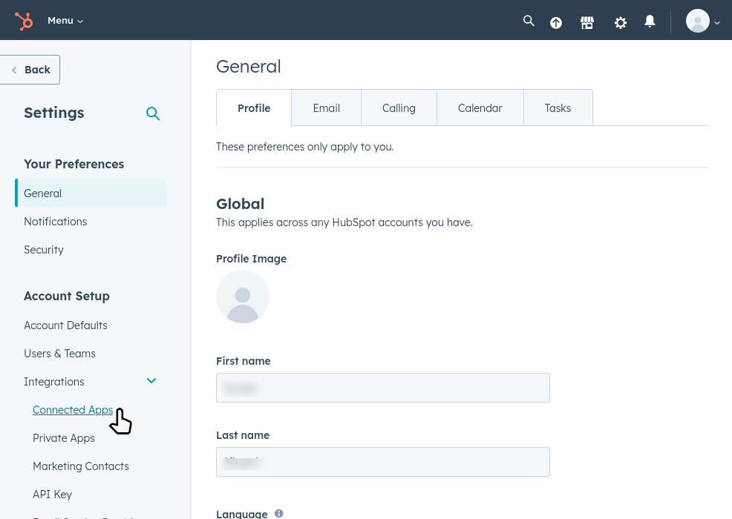
Task: Switch to the Calling tab
Action: (x=399, y=108)
